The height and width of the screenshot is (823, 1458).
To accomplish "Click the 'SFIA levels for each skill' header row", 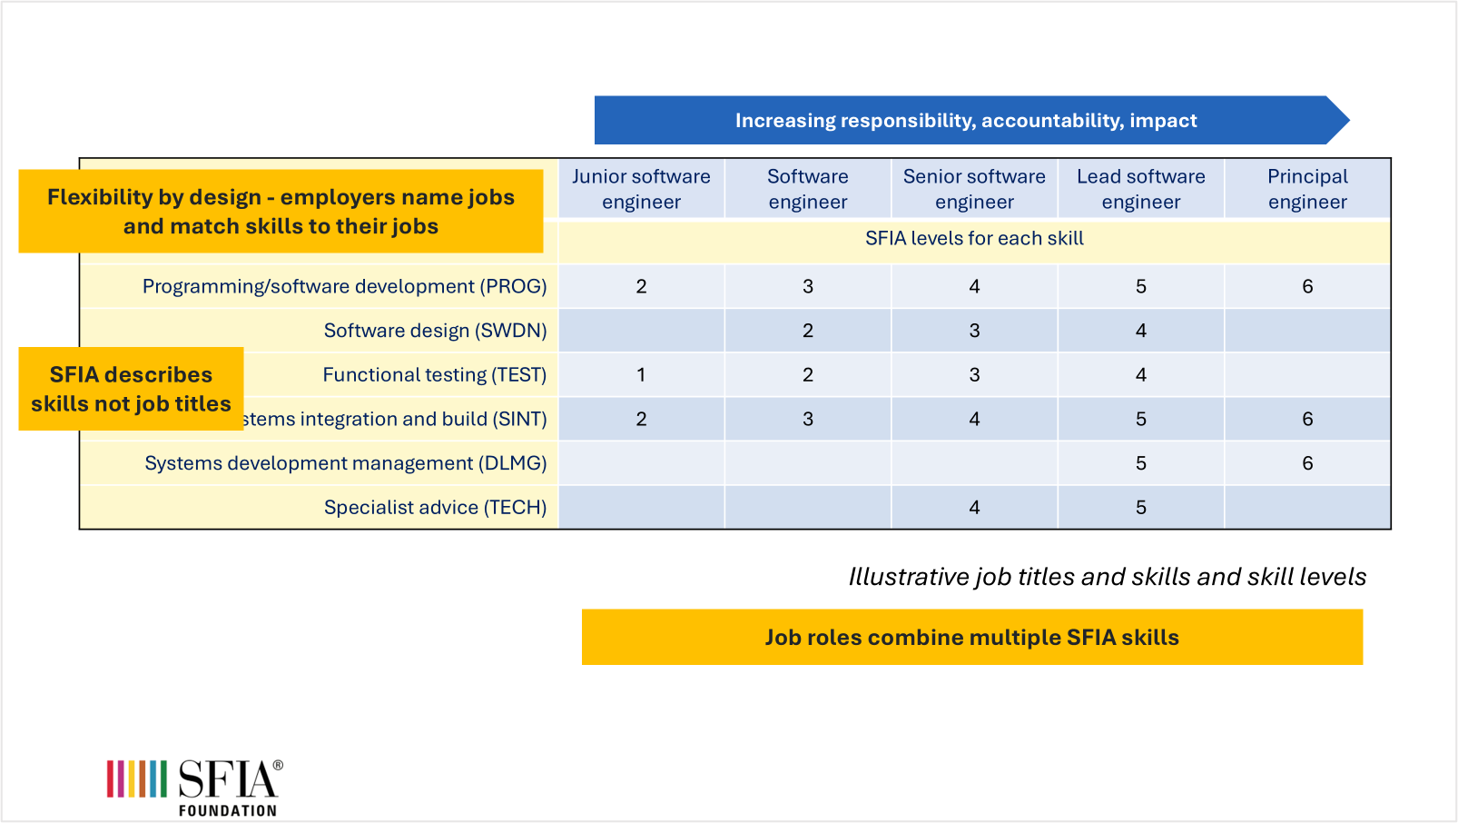I will tap(974, 239).
